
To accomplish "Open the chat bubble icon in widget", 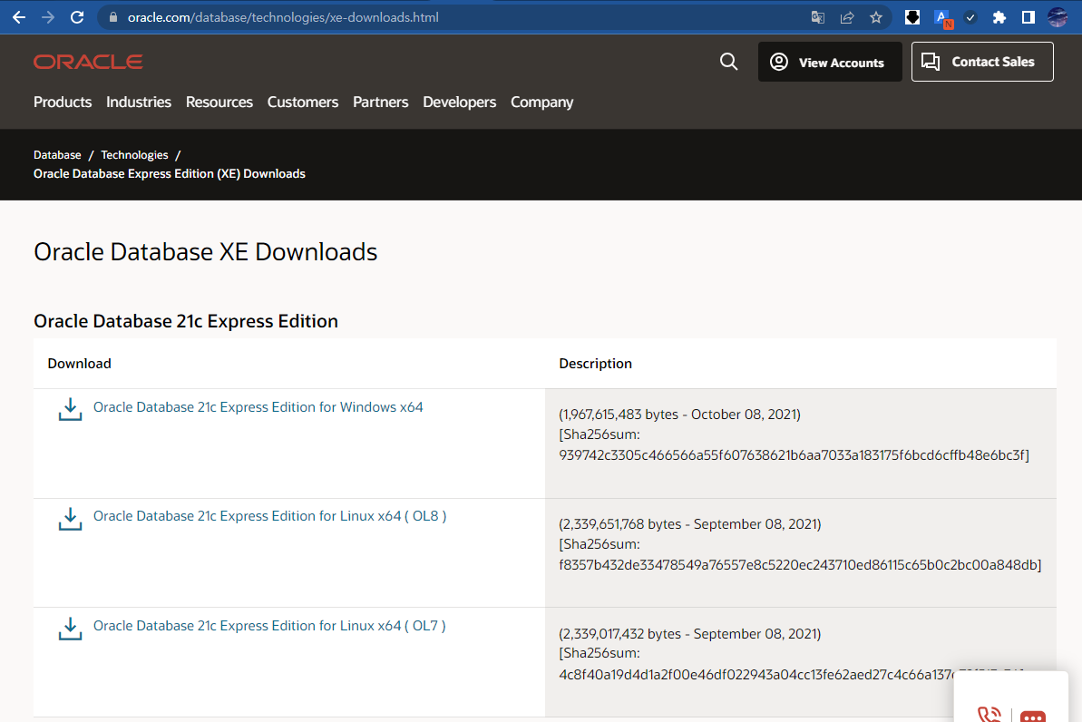I will coord(1032,716).
